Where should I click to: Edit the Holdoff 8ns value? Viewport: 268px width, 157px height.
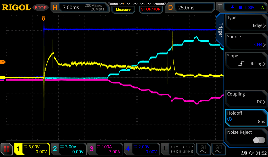point(246,117)
